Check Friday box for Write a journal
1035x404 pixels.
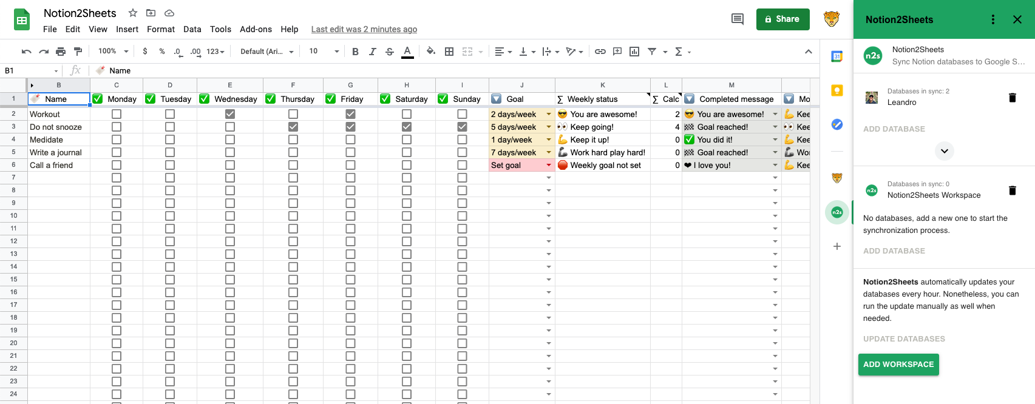pyautogui.click(x=350, y=152)
